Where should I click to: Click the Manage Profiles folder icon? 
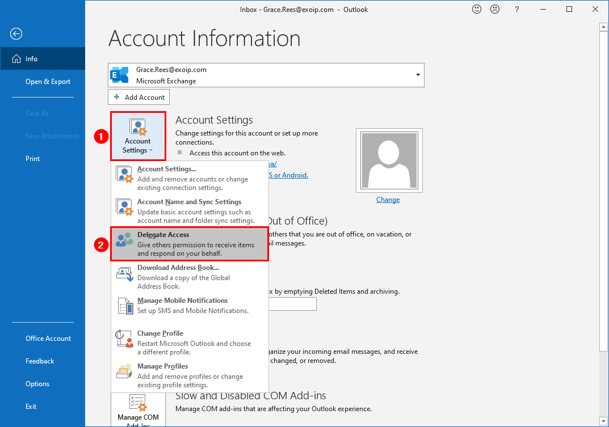(x=124, y=371)
